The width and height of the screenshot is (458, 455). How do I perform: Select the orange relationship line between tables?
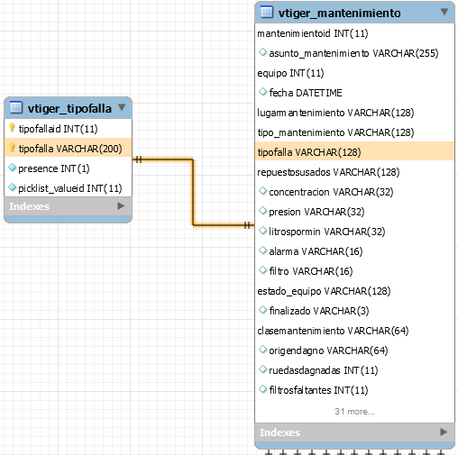193,192
